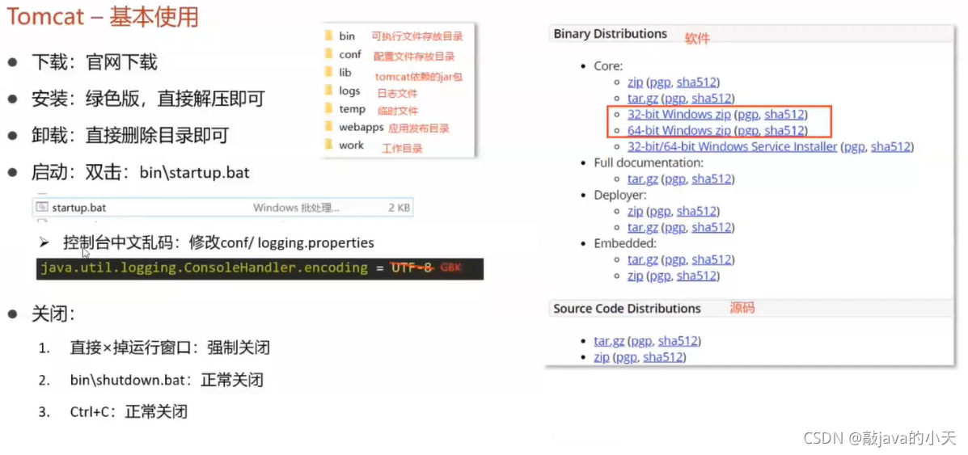Click the 'tomcat依赖的jar包' annotation
Image resolution: width=968 pixels, height=455 pixels.
coord(419,77)
